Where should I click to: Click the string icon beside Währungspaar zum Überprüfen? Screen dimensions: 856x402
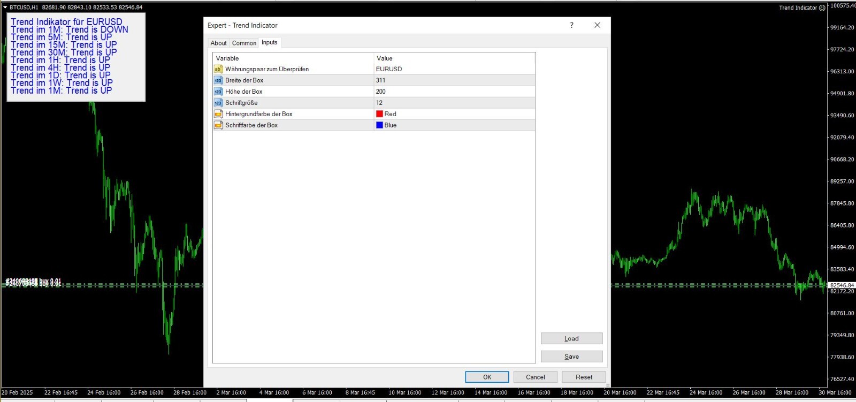pos(218,69)
